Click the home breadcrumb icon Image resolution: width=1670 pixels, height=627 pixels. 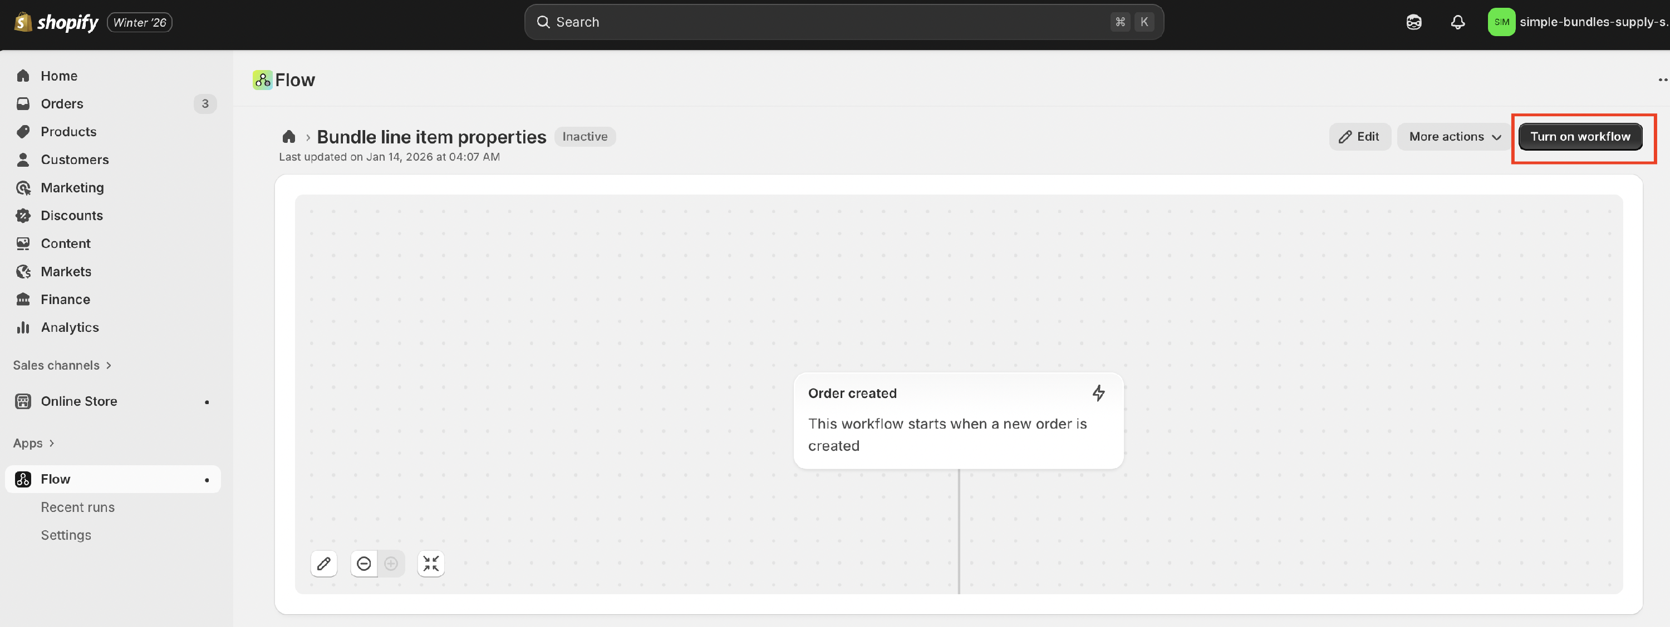click(289, 137)
